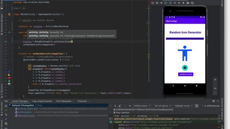Screen dimensions: 230x129
Task: Rotate emulator left using toolbar icon
Action: pos(166,3)
